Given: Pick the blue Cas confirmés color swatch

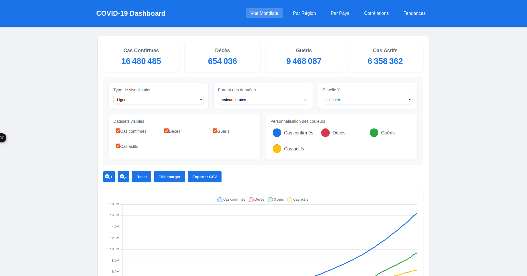Looking at the screenshot, I should (277, 133).
